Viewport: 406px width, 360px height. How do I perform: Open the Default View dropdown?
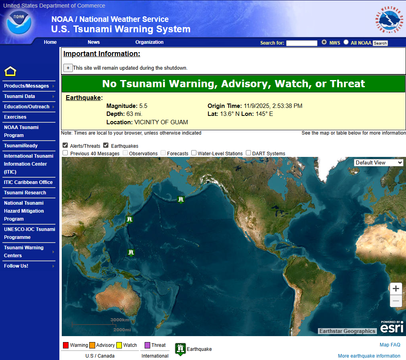378,162
